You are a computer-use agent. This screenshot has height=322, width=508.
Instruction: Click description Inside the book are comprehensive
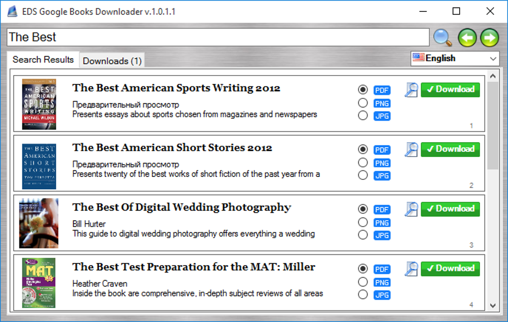[198, 294]
